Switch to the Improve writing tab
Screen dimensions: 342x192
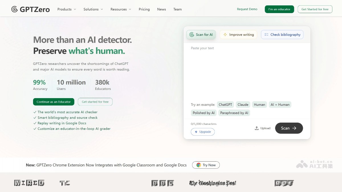point(238,35)
